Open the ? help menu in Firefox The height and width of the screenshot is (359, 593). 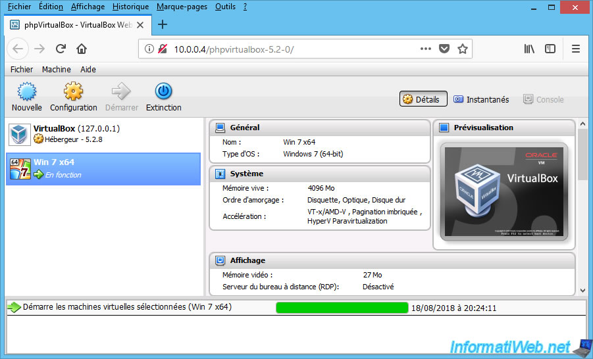pyautogui.click(x=245, y=7)
